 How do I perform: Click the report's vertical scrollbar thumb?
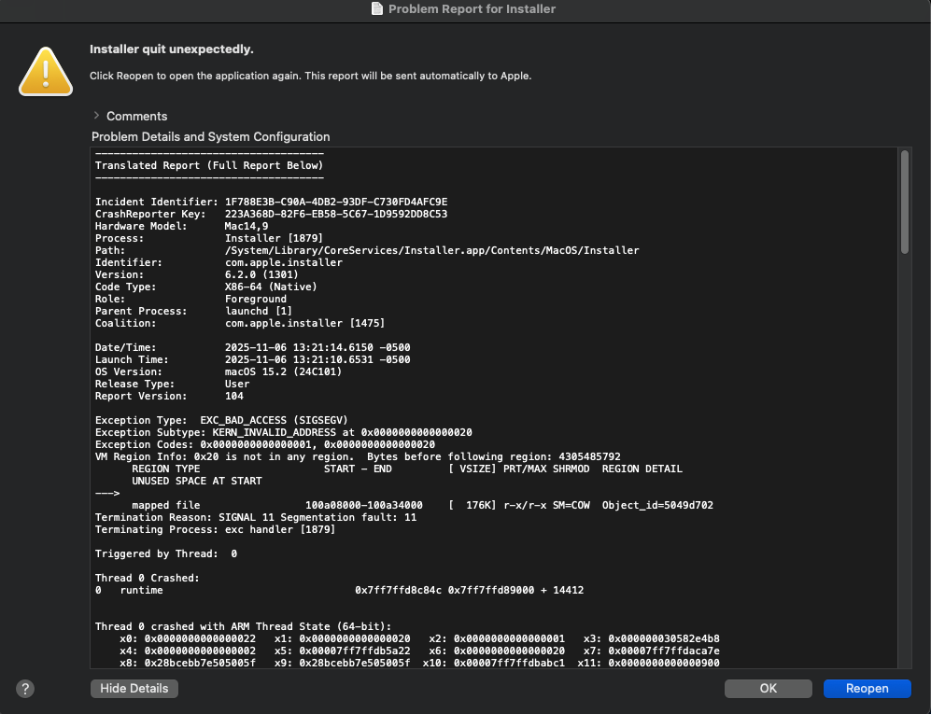(905, 202)
